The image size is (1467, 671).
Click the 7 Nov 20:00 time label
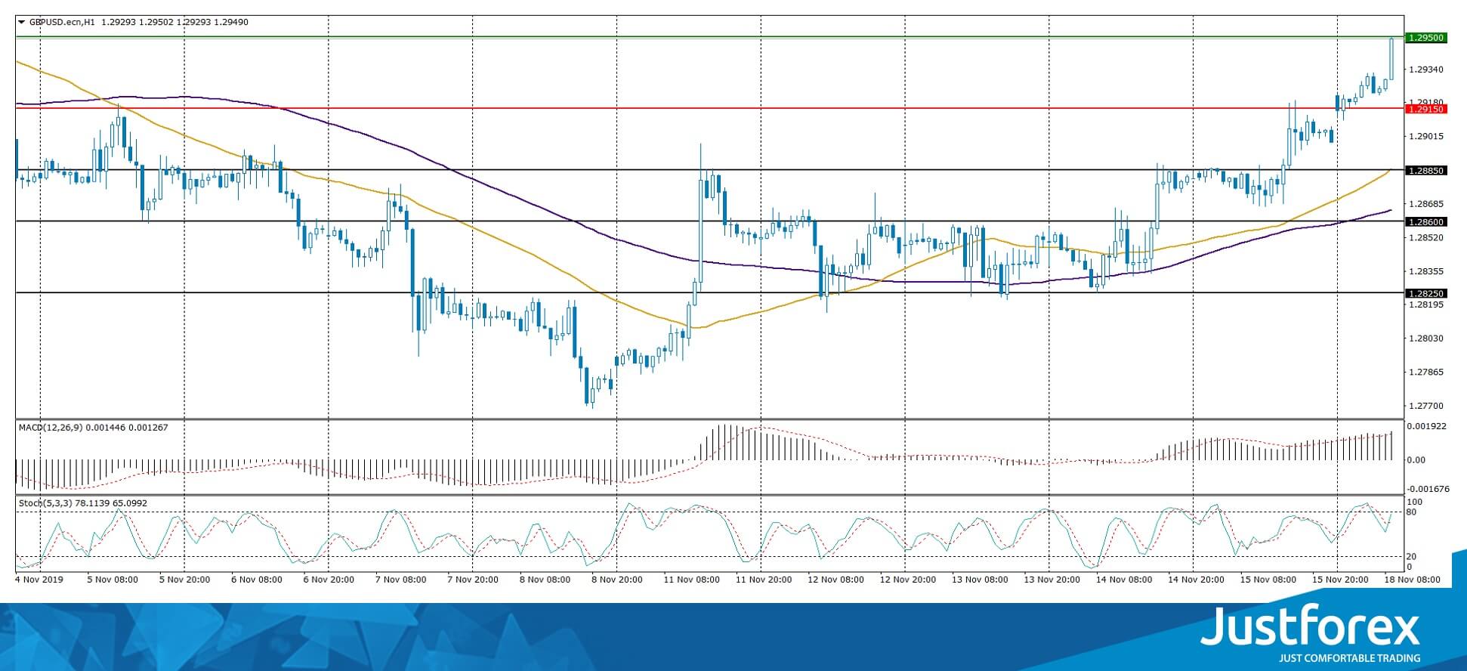pos(472,580)
